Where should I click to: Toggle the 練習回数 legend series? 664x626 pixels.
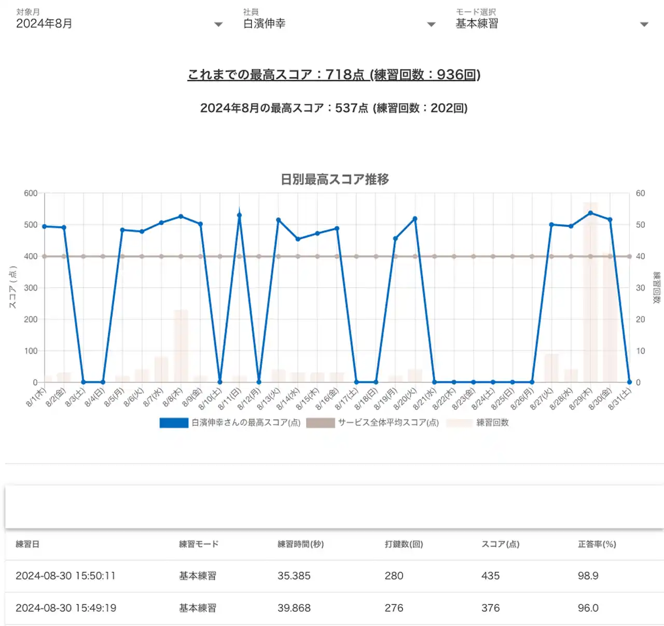point(477,423)
